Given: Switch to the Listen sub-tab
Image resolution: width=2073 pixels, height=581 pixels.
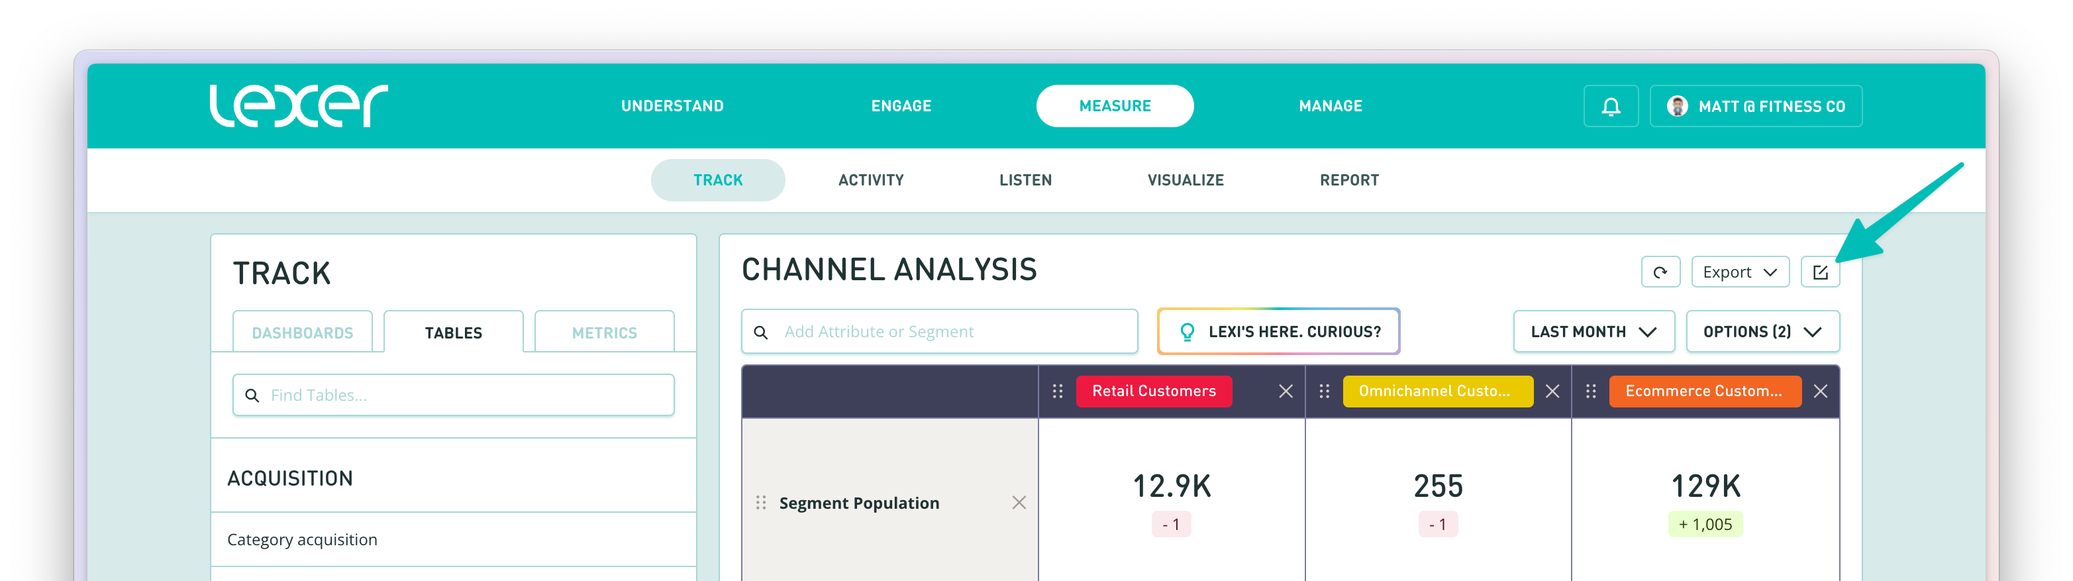Looking at the screenshot, I should tap(1025, 180).
